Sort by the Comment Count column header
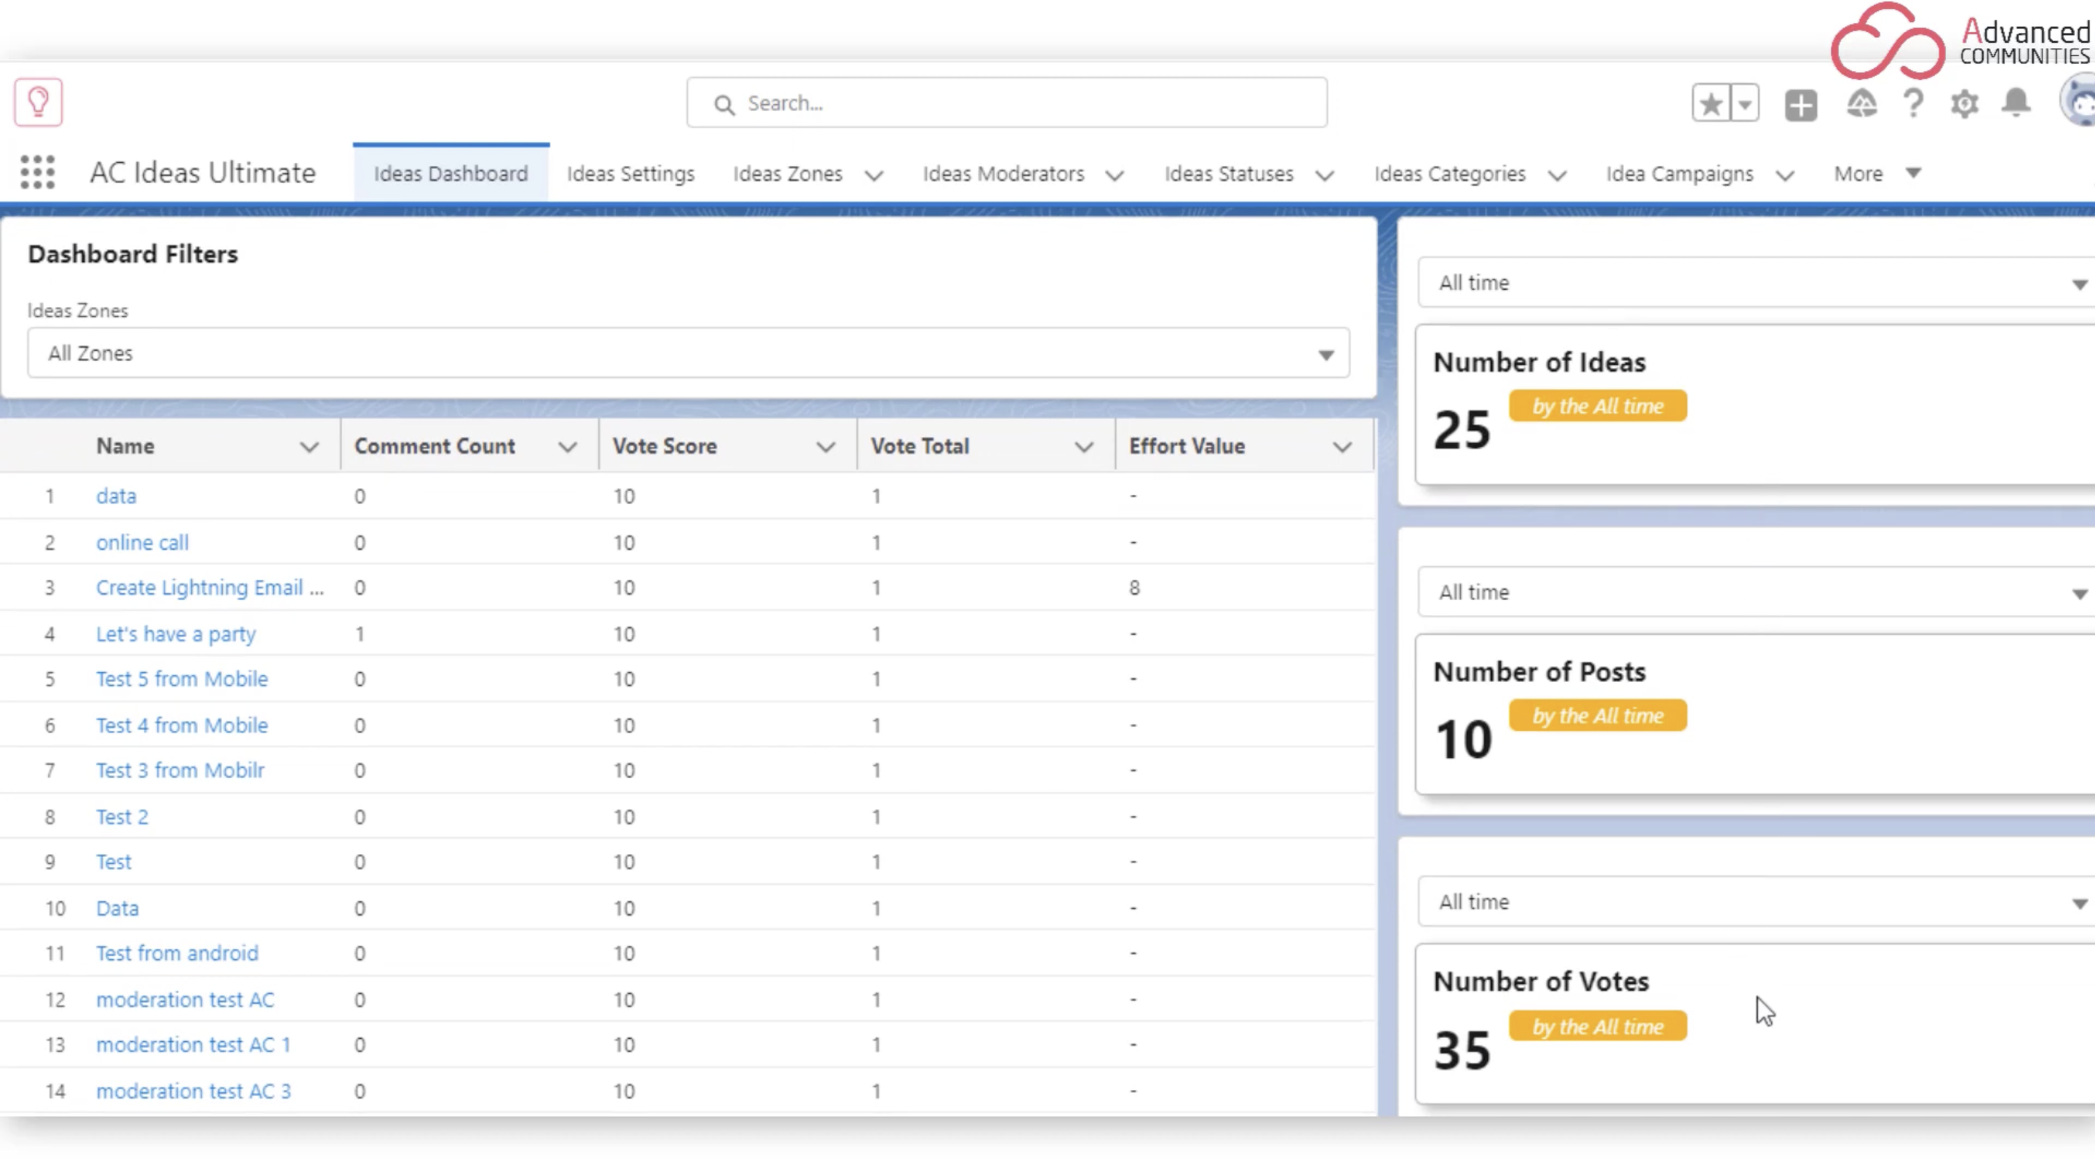This screenshot has height=1175, width=2095. point(435,446)
